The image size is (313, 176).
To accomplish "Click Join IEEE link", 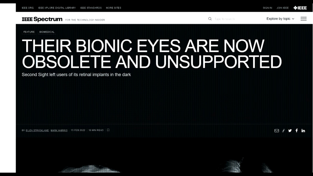I will coord(282,8).
